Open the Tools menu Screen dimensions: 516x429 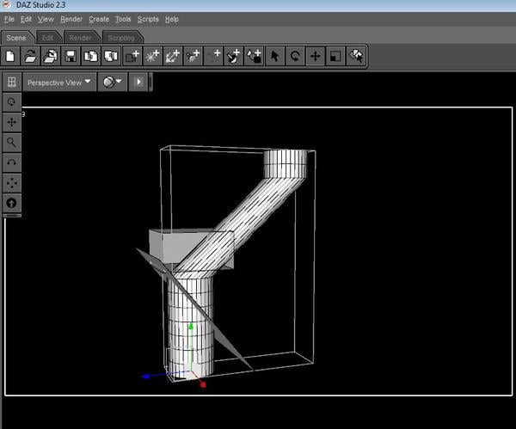click(123, 20)
